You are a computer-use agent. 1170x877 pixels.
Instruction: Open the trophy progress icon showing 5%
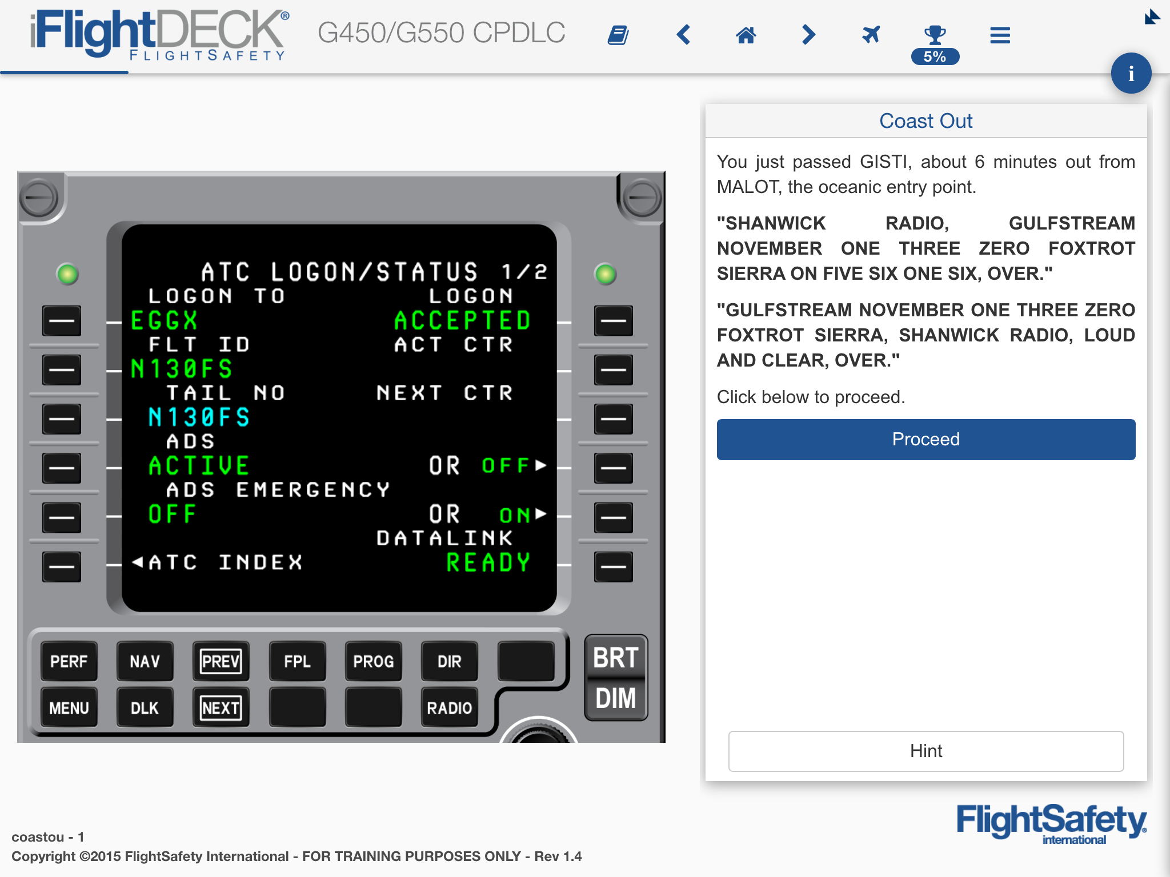935,44
